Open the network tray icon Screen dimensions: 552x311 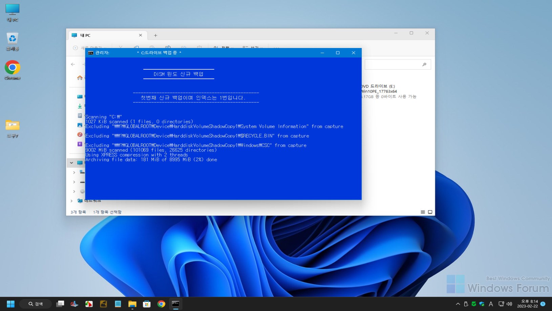coord(501,304)
